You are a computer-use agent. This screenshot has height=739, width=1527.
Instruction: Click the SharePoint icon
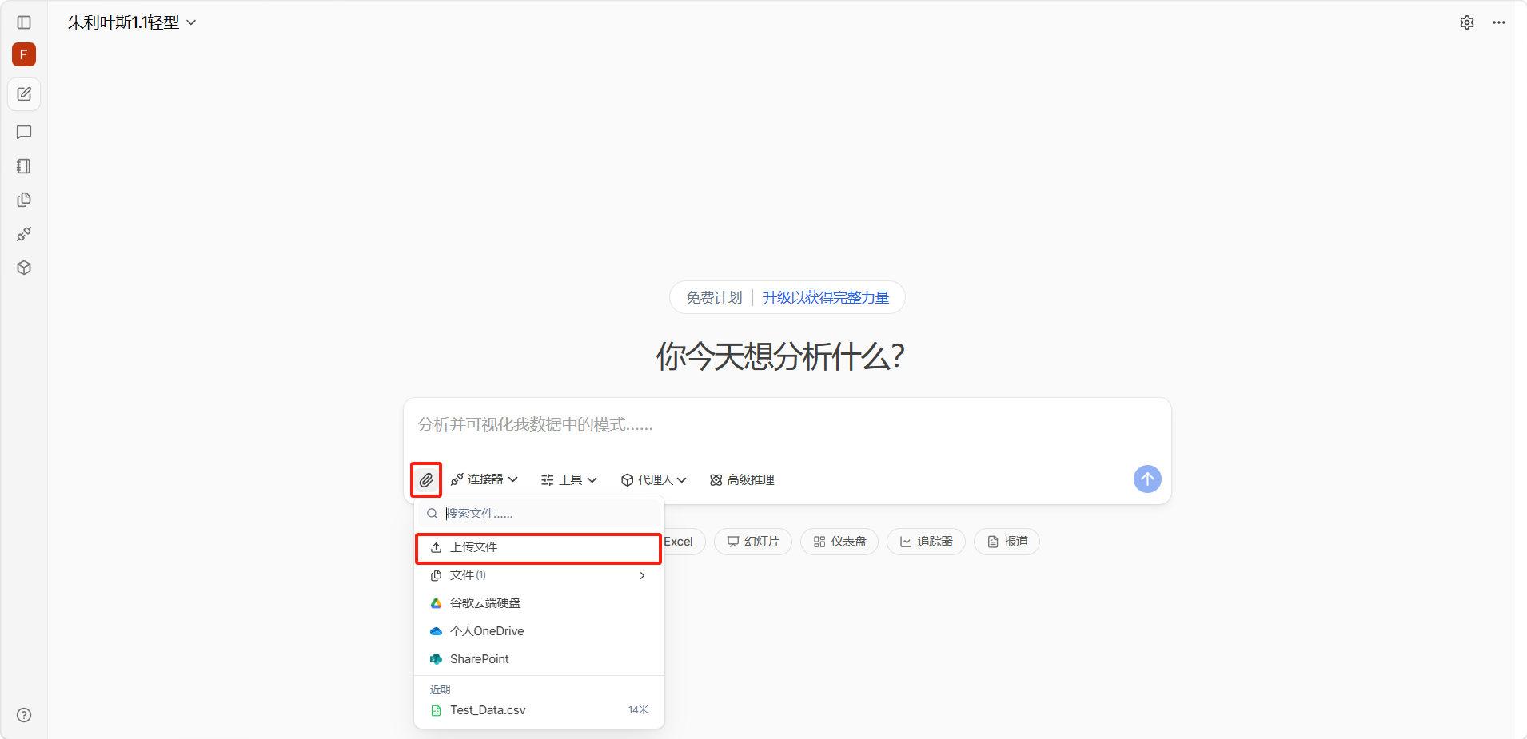tap(436, 659)
